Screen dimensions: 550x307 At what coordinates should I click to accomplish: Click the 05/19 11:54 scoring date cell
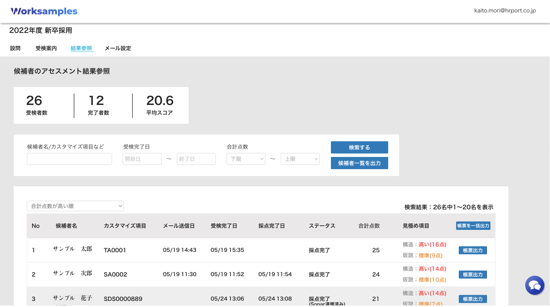(275, 275)
